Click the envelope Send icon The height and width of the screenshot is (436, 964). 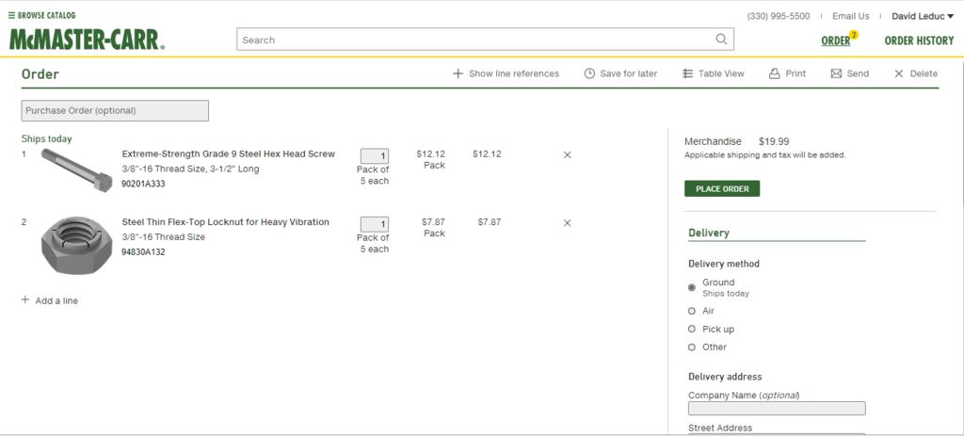[836, 73]
